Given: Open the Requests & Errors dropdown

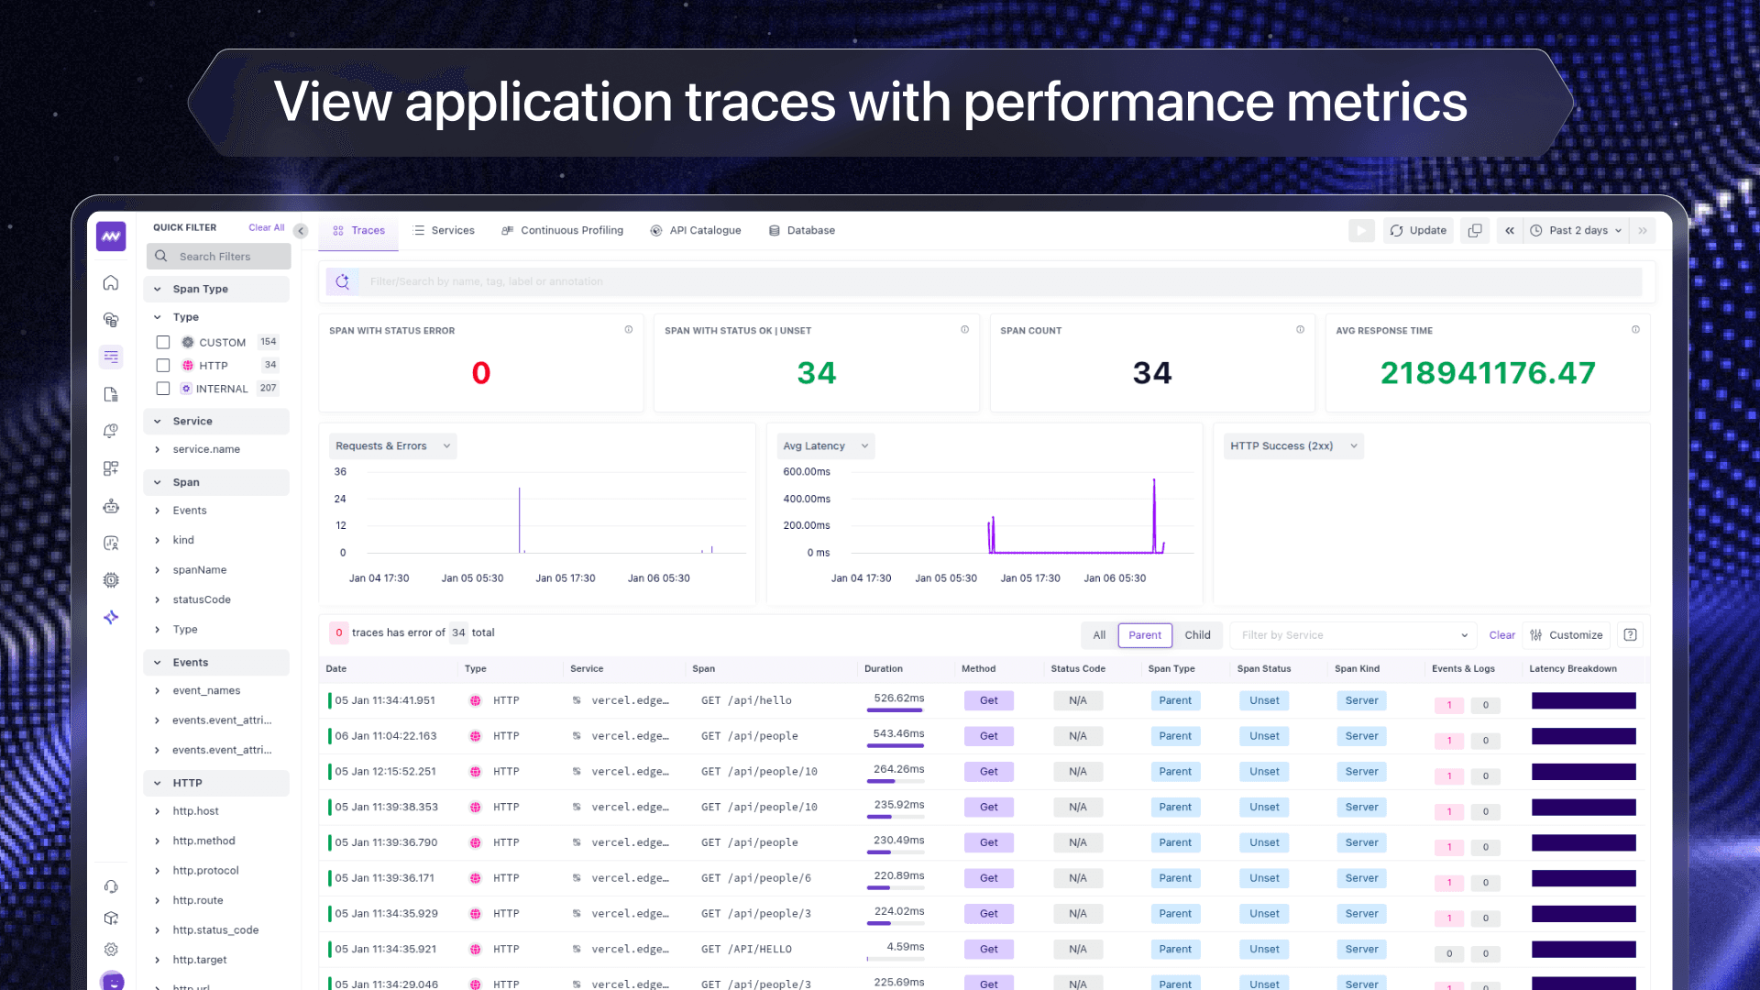Looking at the screenshot, I should click(x=392, y=446).
